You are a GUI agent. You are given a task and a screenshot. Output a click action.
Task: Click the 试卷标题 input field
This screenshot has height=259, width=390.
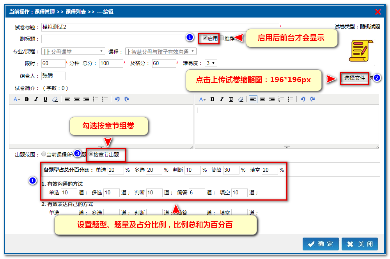[160, 27]
